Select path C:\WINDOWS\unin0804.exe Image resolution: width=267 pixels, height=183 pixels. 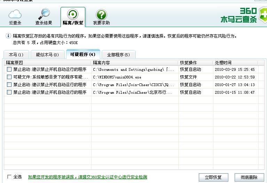(117, 77)
